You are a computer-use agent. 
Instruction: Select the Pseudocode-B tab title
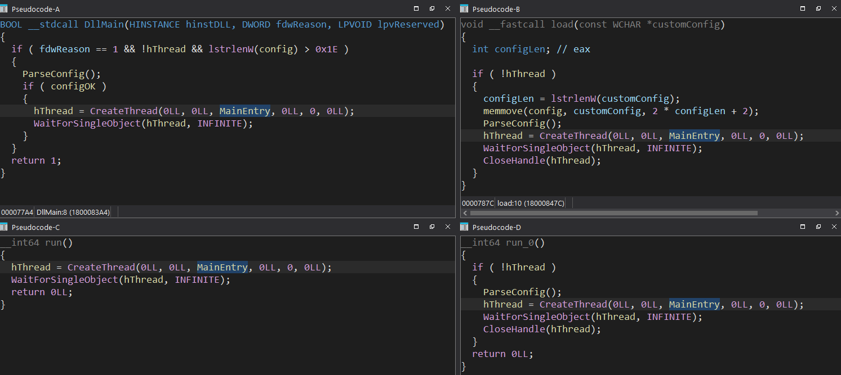tap(496, 9)
